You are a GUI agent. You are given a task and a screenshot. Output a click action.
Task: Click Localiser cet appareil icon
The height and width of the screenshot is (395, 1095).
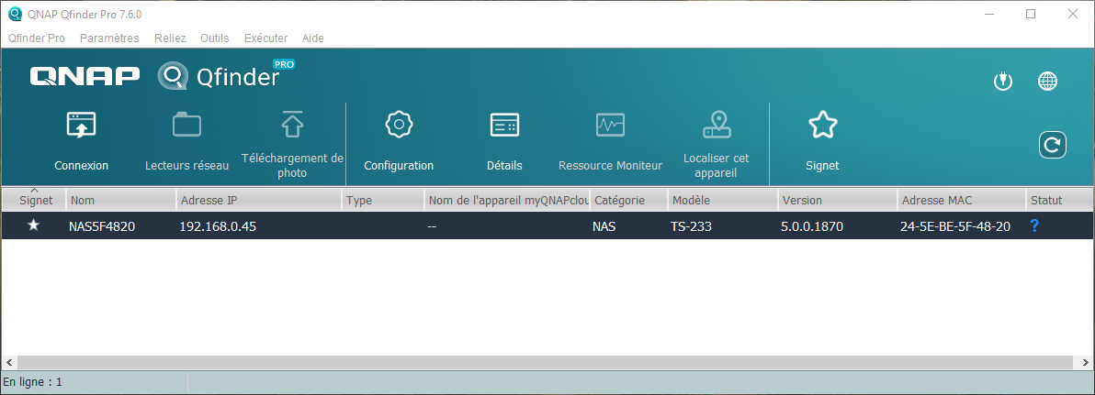[x=716, y=125]
